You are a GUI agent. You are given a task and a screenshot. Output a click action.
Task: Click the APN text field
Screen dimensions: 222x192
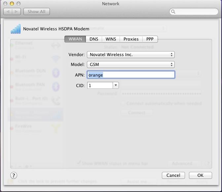131,75
